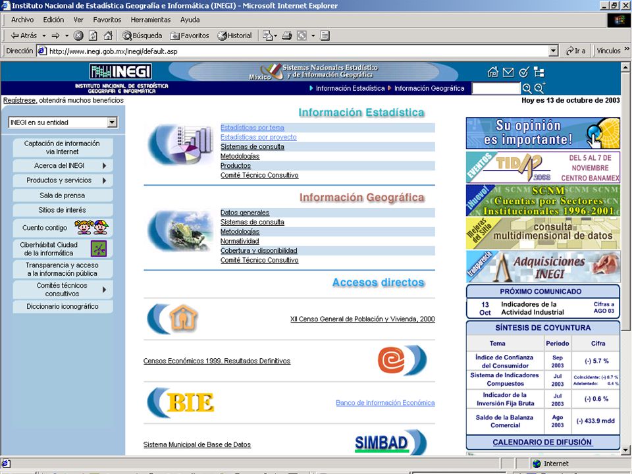Go back with the Atrás arrow button
This screenshot has width=632, height=474.
coord(24,36)
